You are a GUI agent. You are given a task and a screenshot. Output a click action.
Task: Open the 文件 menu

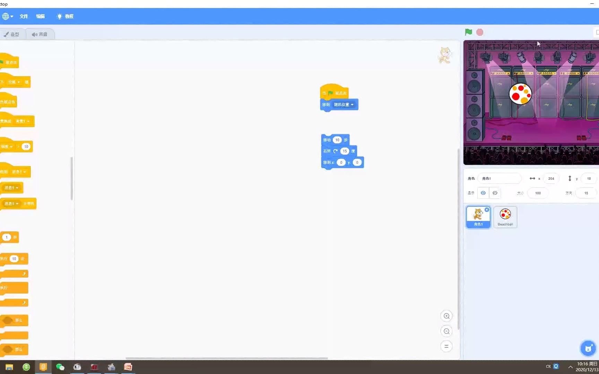(x=24, y=16)
